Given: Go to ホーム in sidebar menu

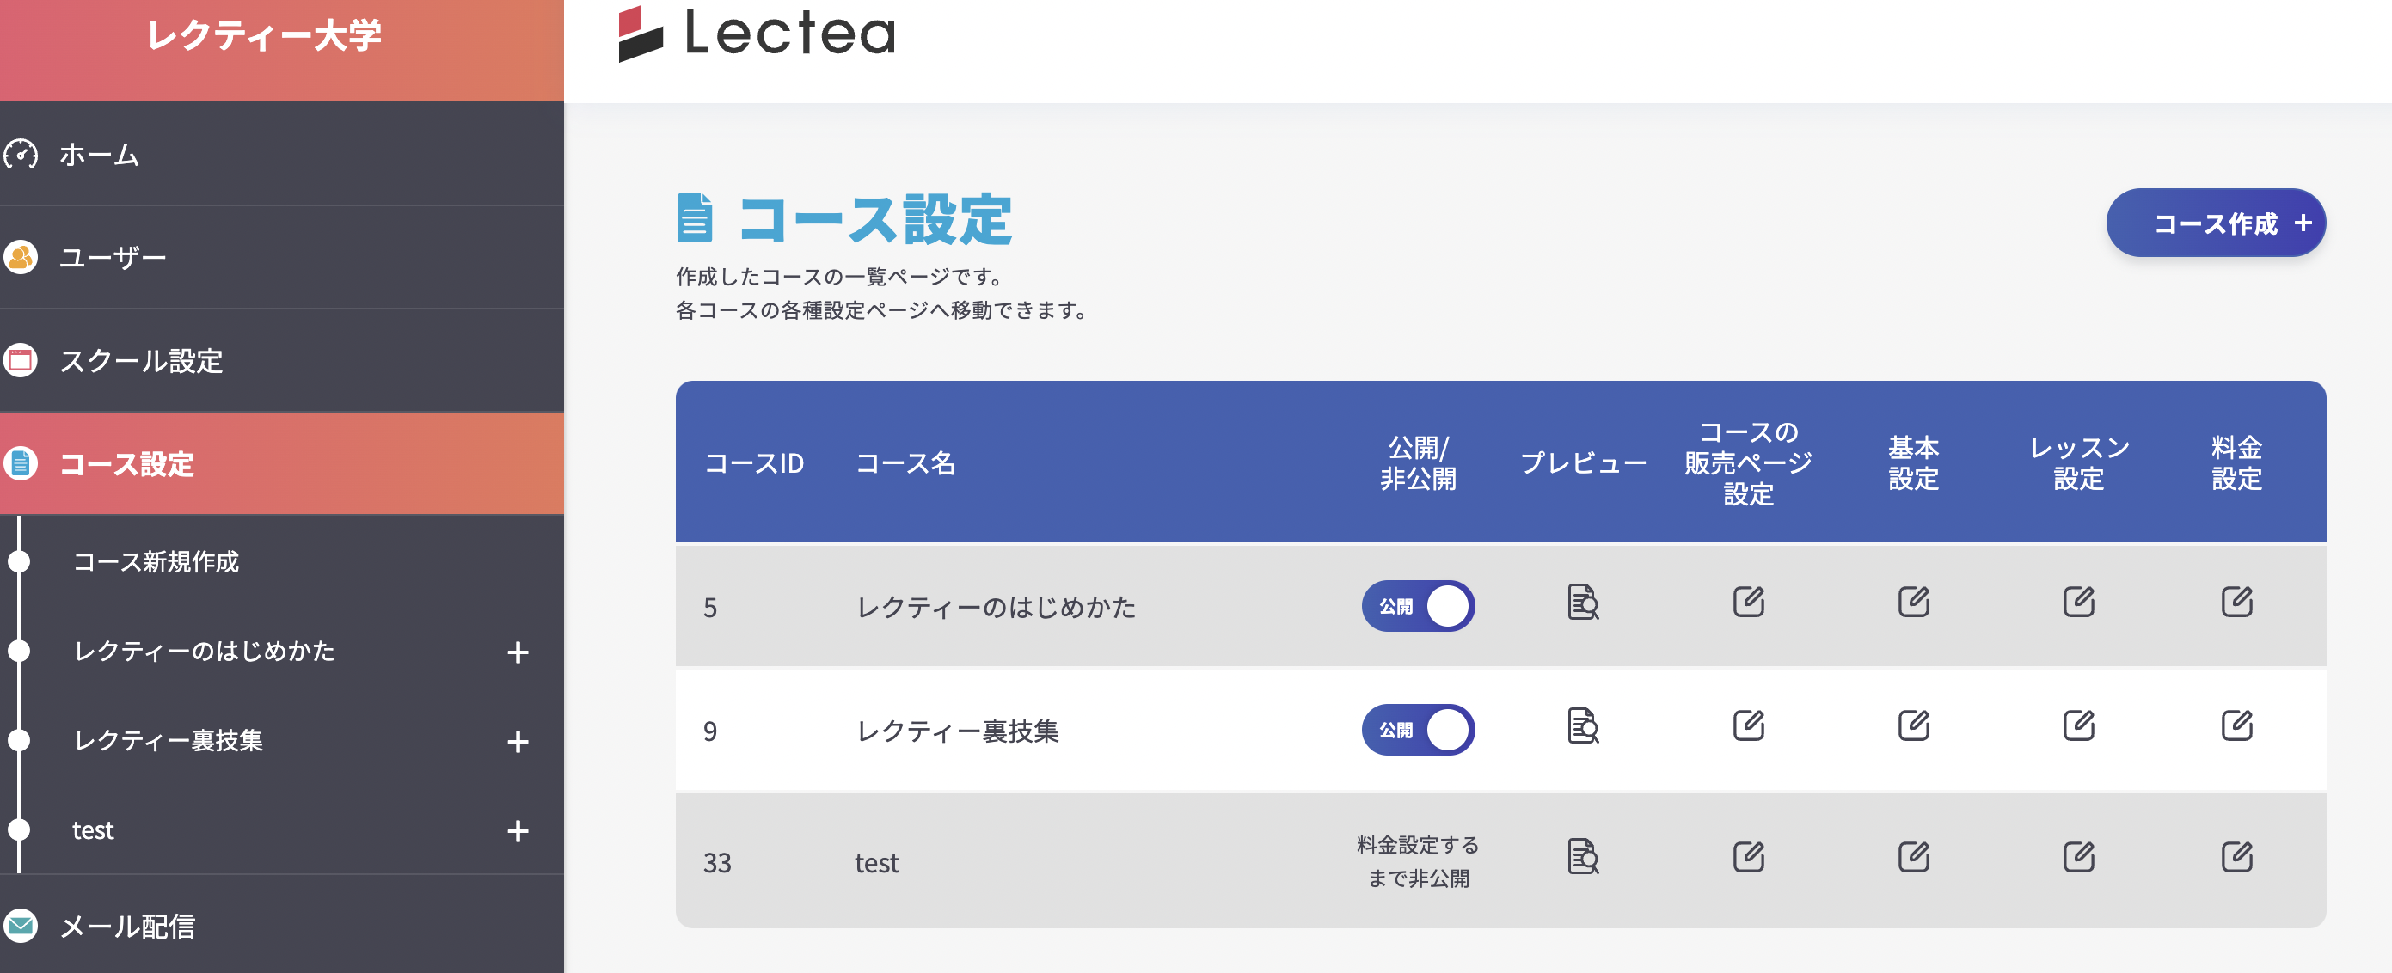Looking at the screenshot, I should click(x=98, y=154).
